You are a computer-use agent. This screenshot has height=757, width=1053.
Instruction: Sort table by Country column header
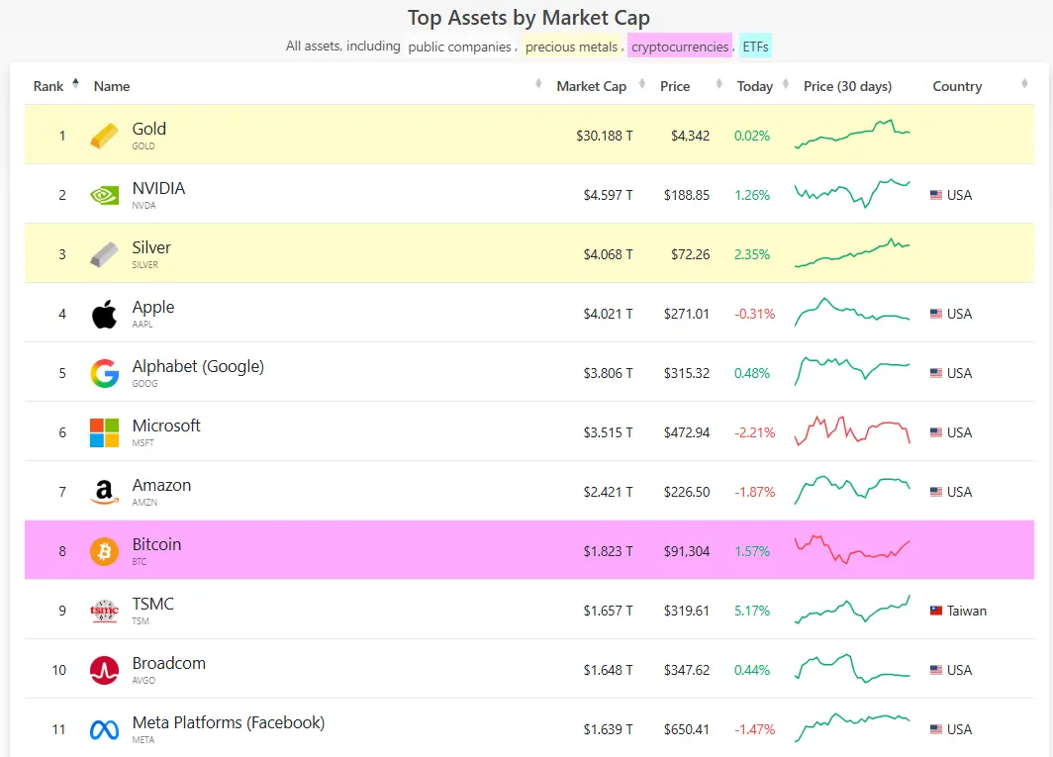pyautogui.click(x=957, y=86)
